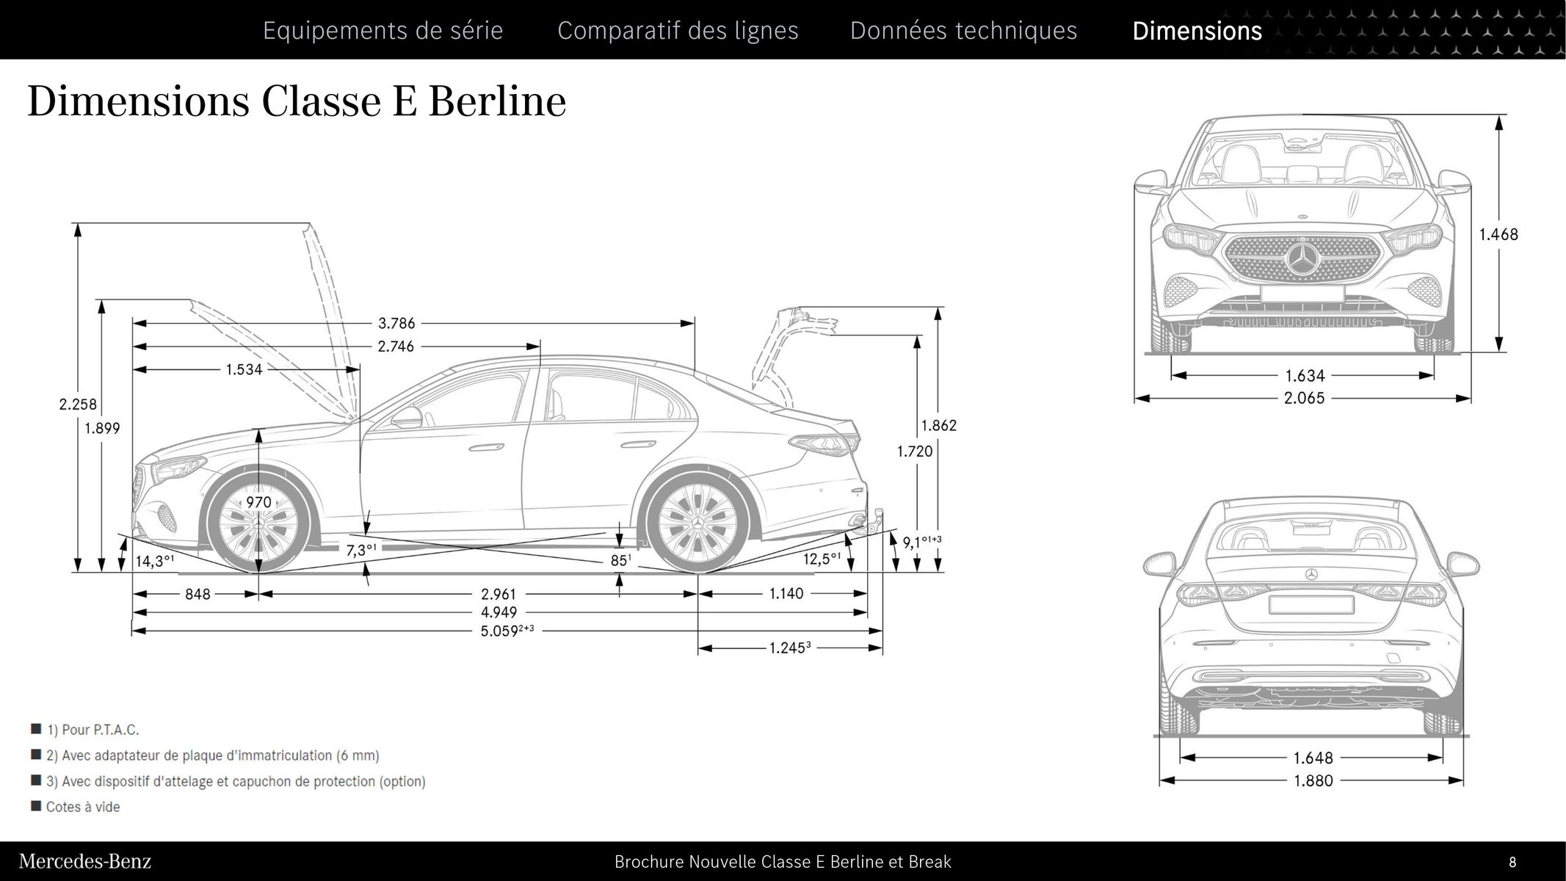This screenshot has height=881, width=1566.
Task: Click the Mercedes-Benz logo in the footer
Action: click(x=85, y=861)
